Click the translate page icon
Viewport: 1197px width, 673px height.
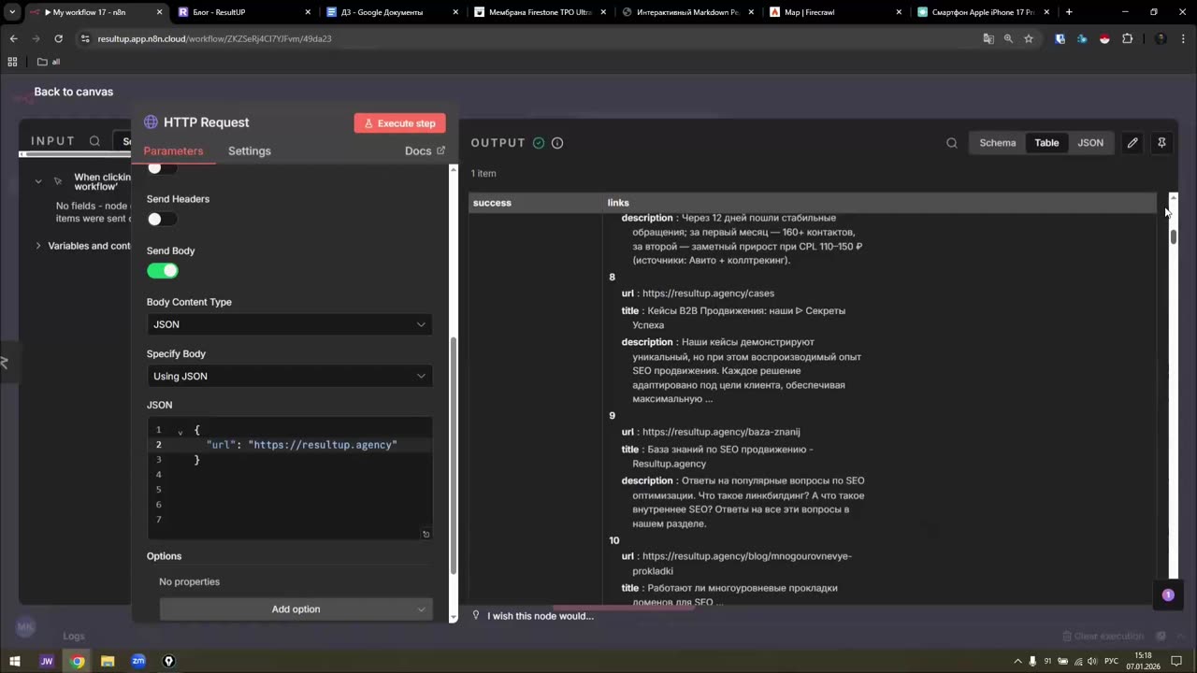pos(988,38)
